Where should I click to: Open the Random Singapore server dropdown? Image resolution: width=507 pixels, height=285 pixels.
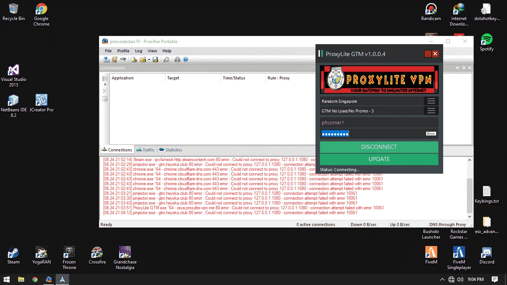[x=379, y=101]
